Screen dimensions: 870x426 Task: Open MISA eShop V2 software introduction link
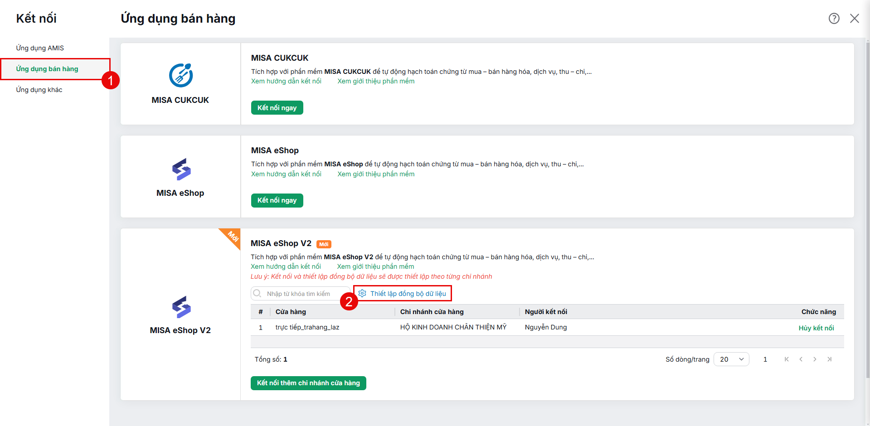375,266
